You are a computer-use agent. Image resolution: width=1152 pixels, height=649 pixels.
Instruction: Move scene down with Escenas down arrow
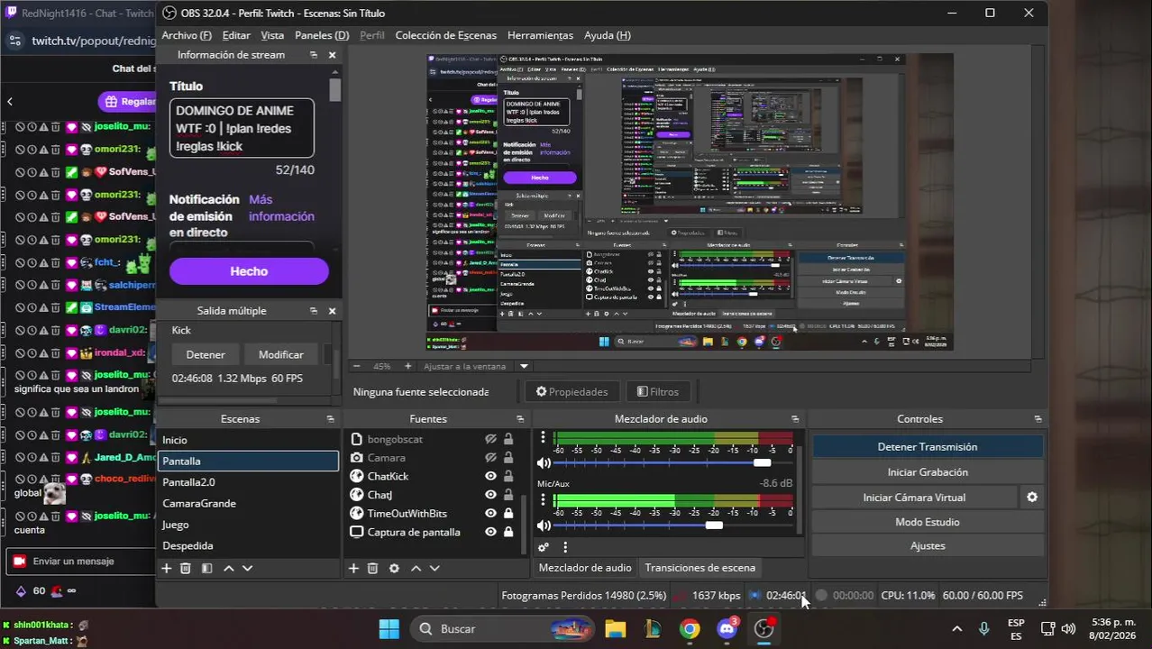[248, 569]
